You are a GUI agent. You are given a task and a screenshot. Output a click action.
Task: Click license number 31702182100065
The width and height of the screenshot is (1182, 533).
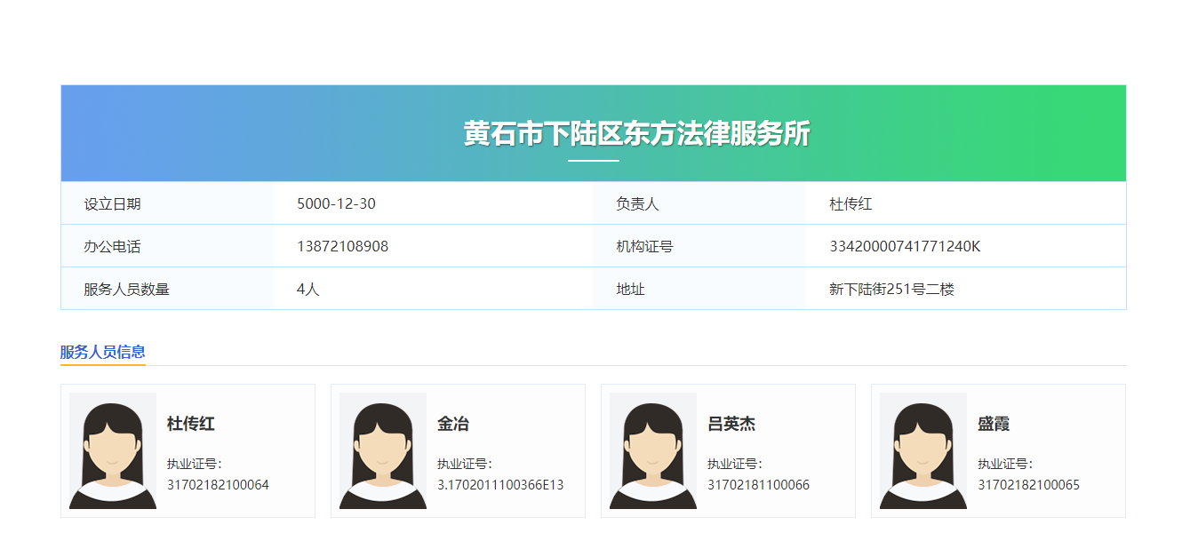click(1028, 485)
